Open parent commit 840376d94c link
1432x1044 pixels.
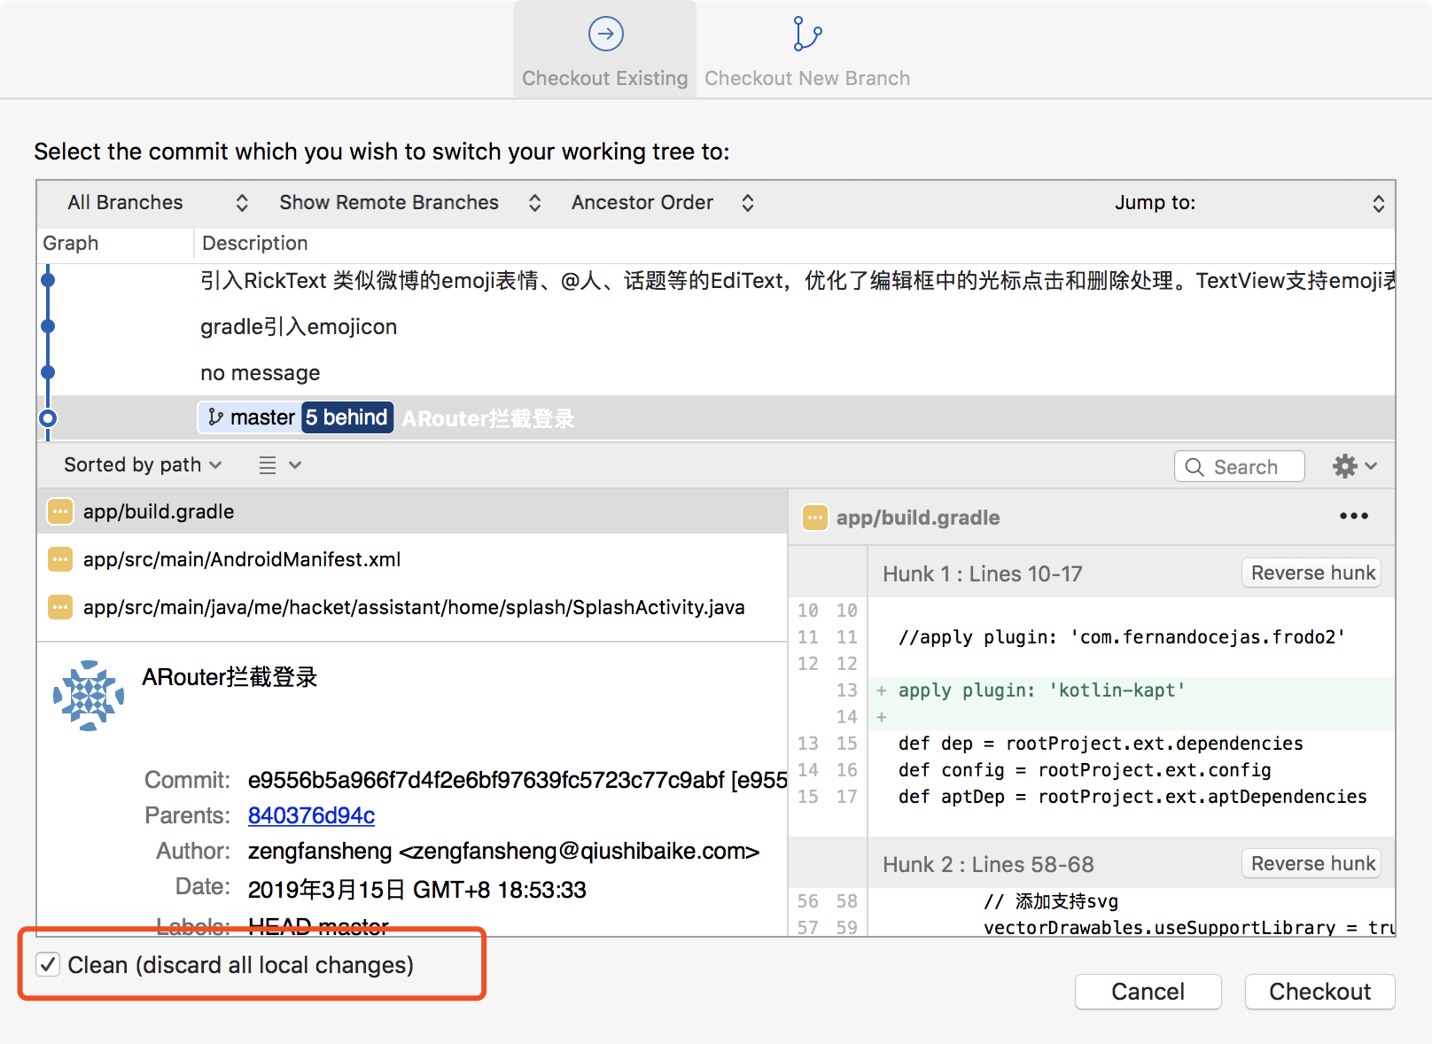pos(311,815)
